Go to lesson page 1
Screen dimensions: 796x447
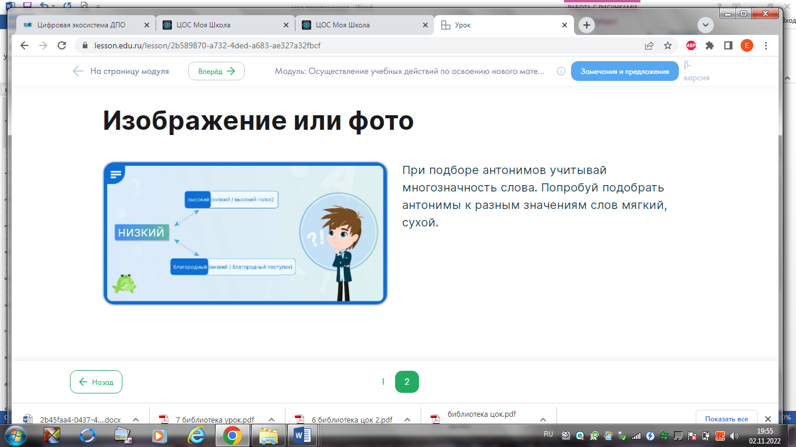pos(383,382)
